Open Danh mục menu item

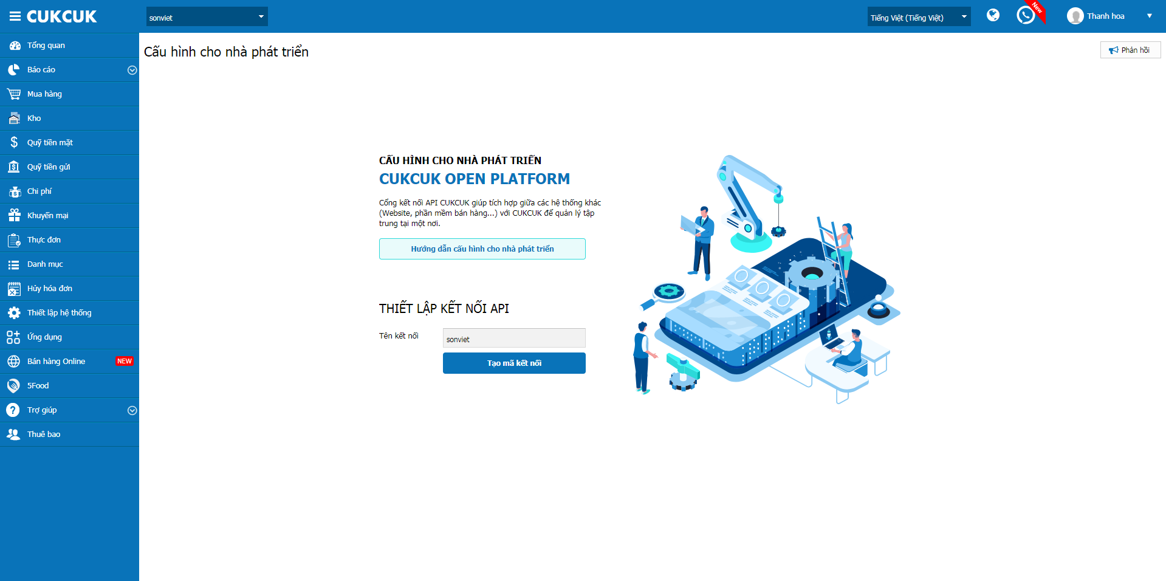(x=69, y=264)
